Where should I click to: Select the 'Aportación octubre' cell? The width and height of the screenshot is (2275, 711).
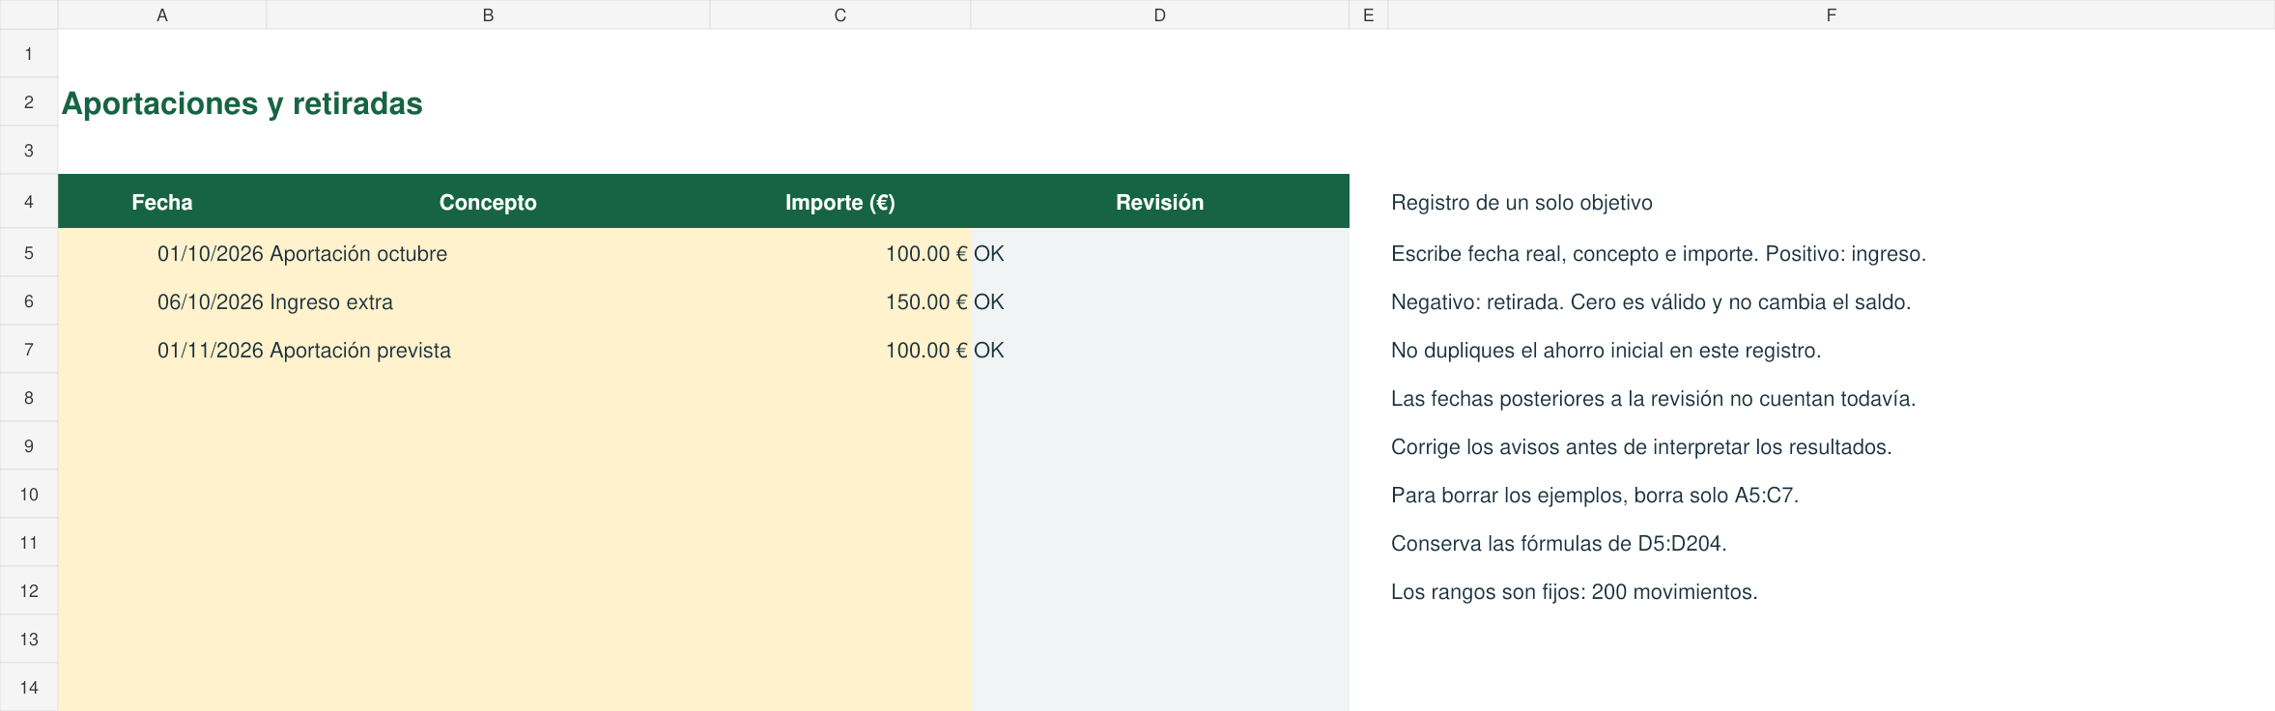tap(488, 253)
